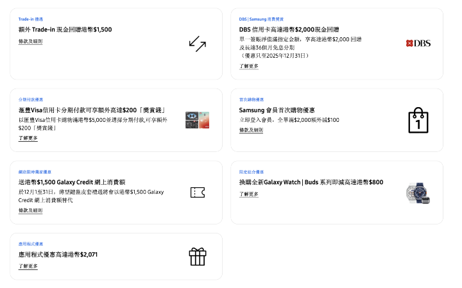Open 條款及細則 under Samsung 會員首次購物優惠

coord(251,130)
